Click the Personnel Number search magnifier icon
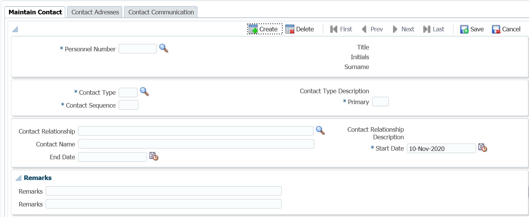Screen dimensions: 529x217 click(x=163, y=48)
